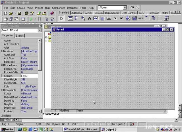
Task: Click the Iniciar start button
Action: pyautogui.click(x=7, y=129)
